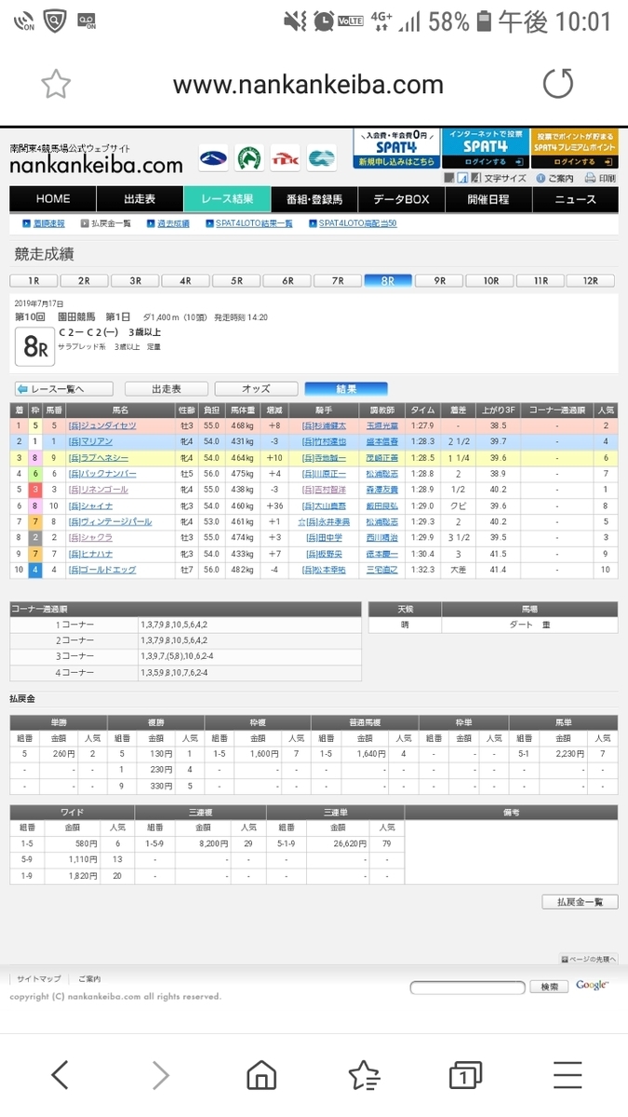Tap the red TCK racecourse logo

pos(285,157)
